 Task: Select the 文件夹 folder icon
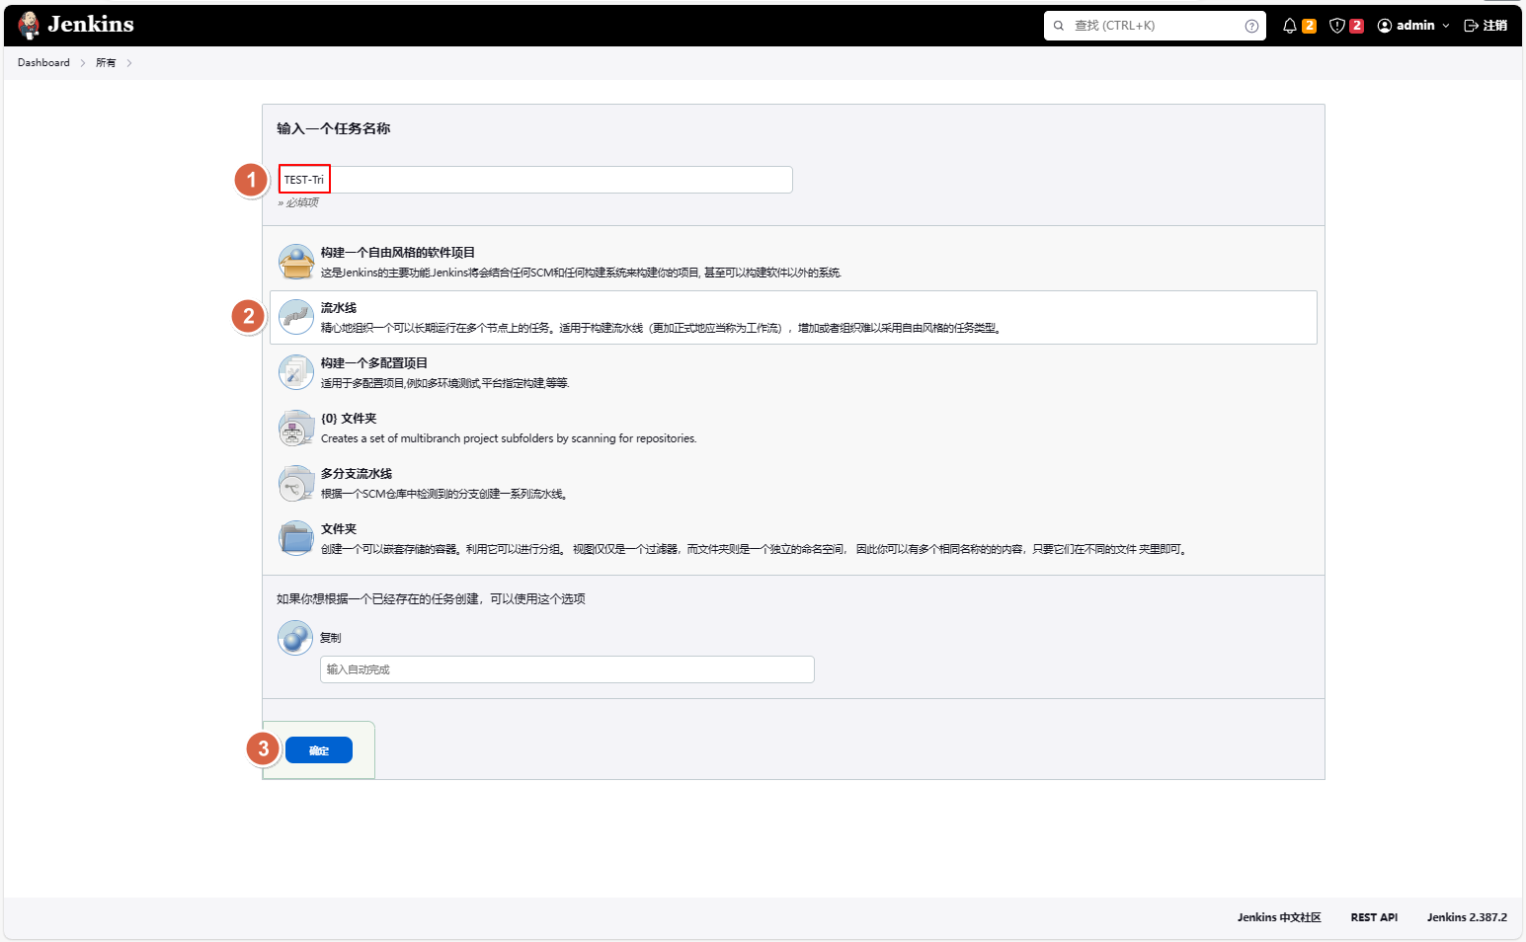tap(296, 538)
